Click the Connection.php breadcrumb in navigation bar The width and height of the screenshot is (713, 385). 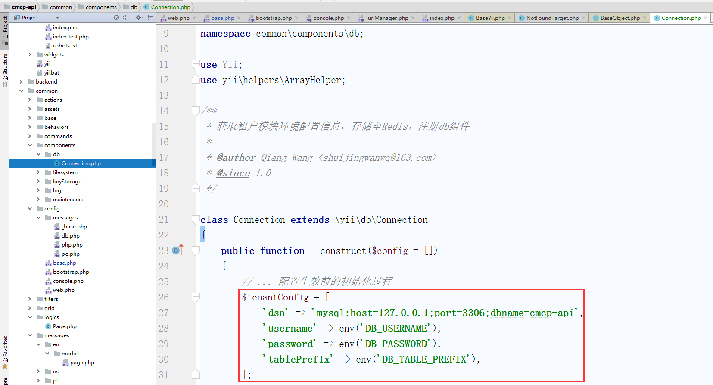pyautogui.click(x=167, y=7)
